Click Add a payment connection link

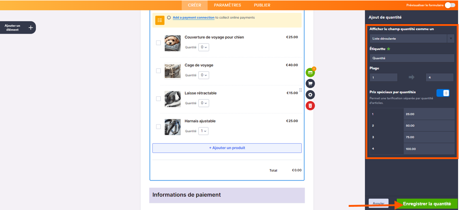tap(193, 18)
